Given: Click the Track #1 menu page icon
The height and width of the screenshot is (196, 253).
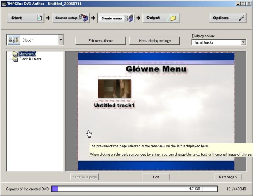Looking at the screenshot, I should pyautogui.click(x=15, y=59).
